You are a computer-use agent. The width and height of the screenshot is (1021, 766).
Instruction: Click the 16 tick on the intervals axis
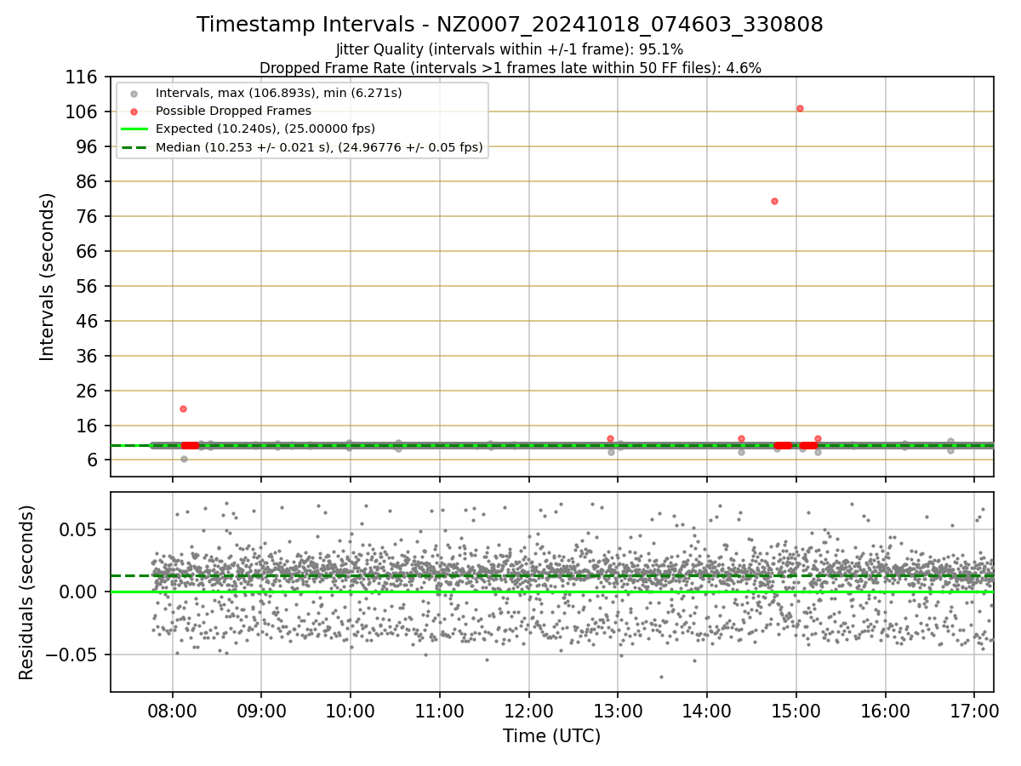[88, 426]
